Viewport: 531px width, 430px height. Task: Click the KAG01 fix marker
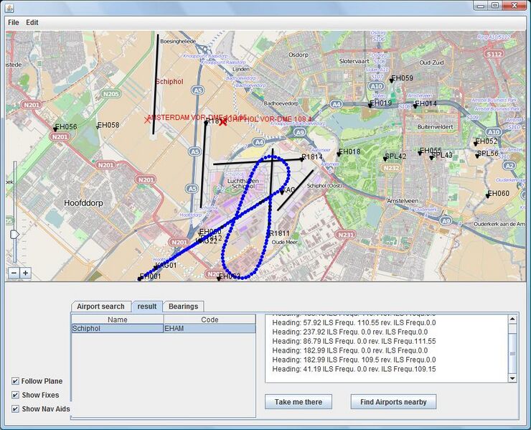pyautogui.click(x=156, y=268)
